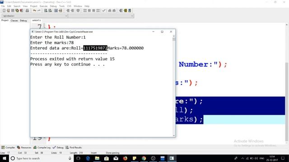Click the Compile and Run toolbar icon
289x162 pixels.
click(93, 11)
